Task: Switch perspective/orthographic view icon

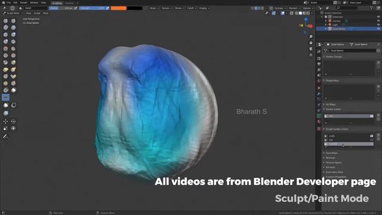Action: 311,55
